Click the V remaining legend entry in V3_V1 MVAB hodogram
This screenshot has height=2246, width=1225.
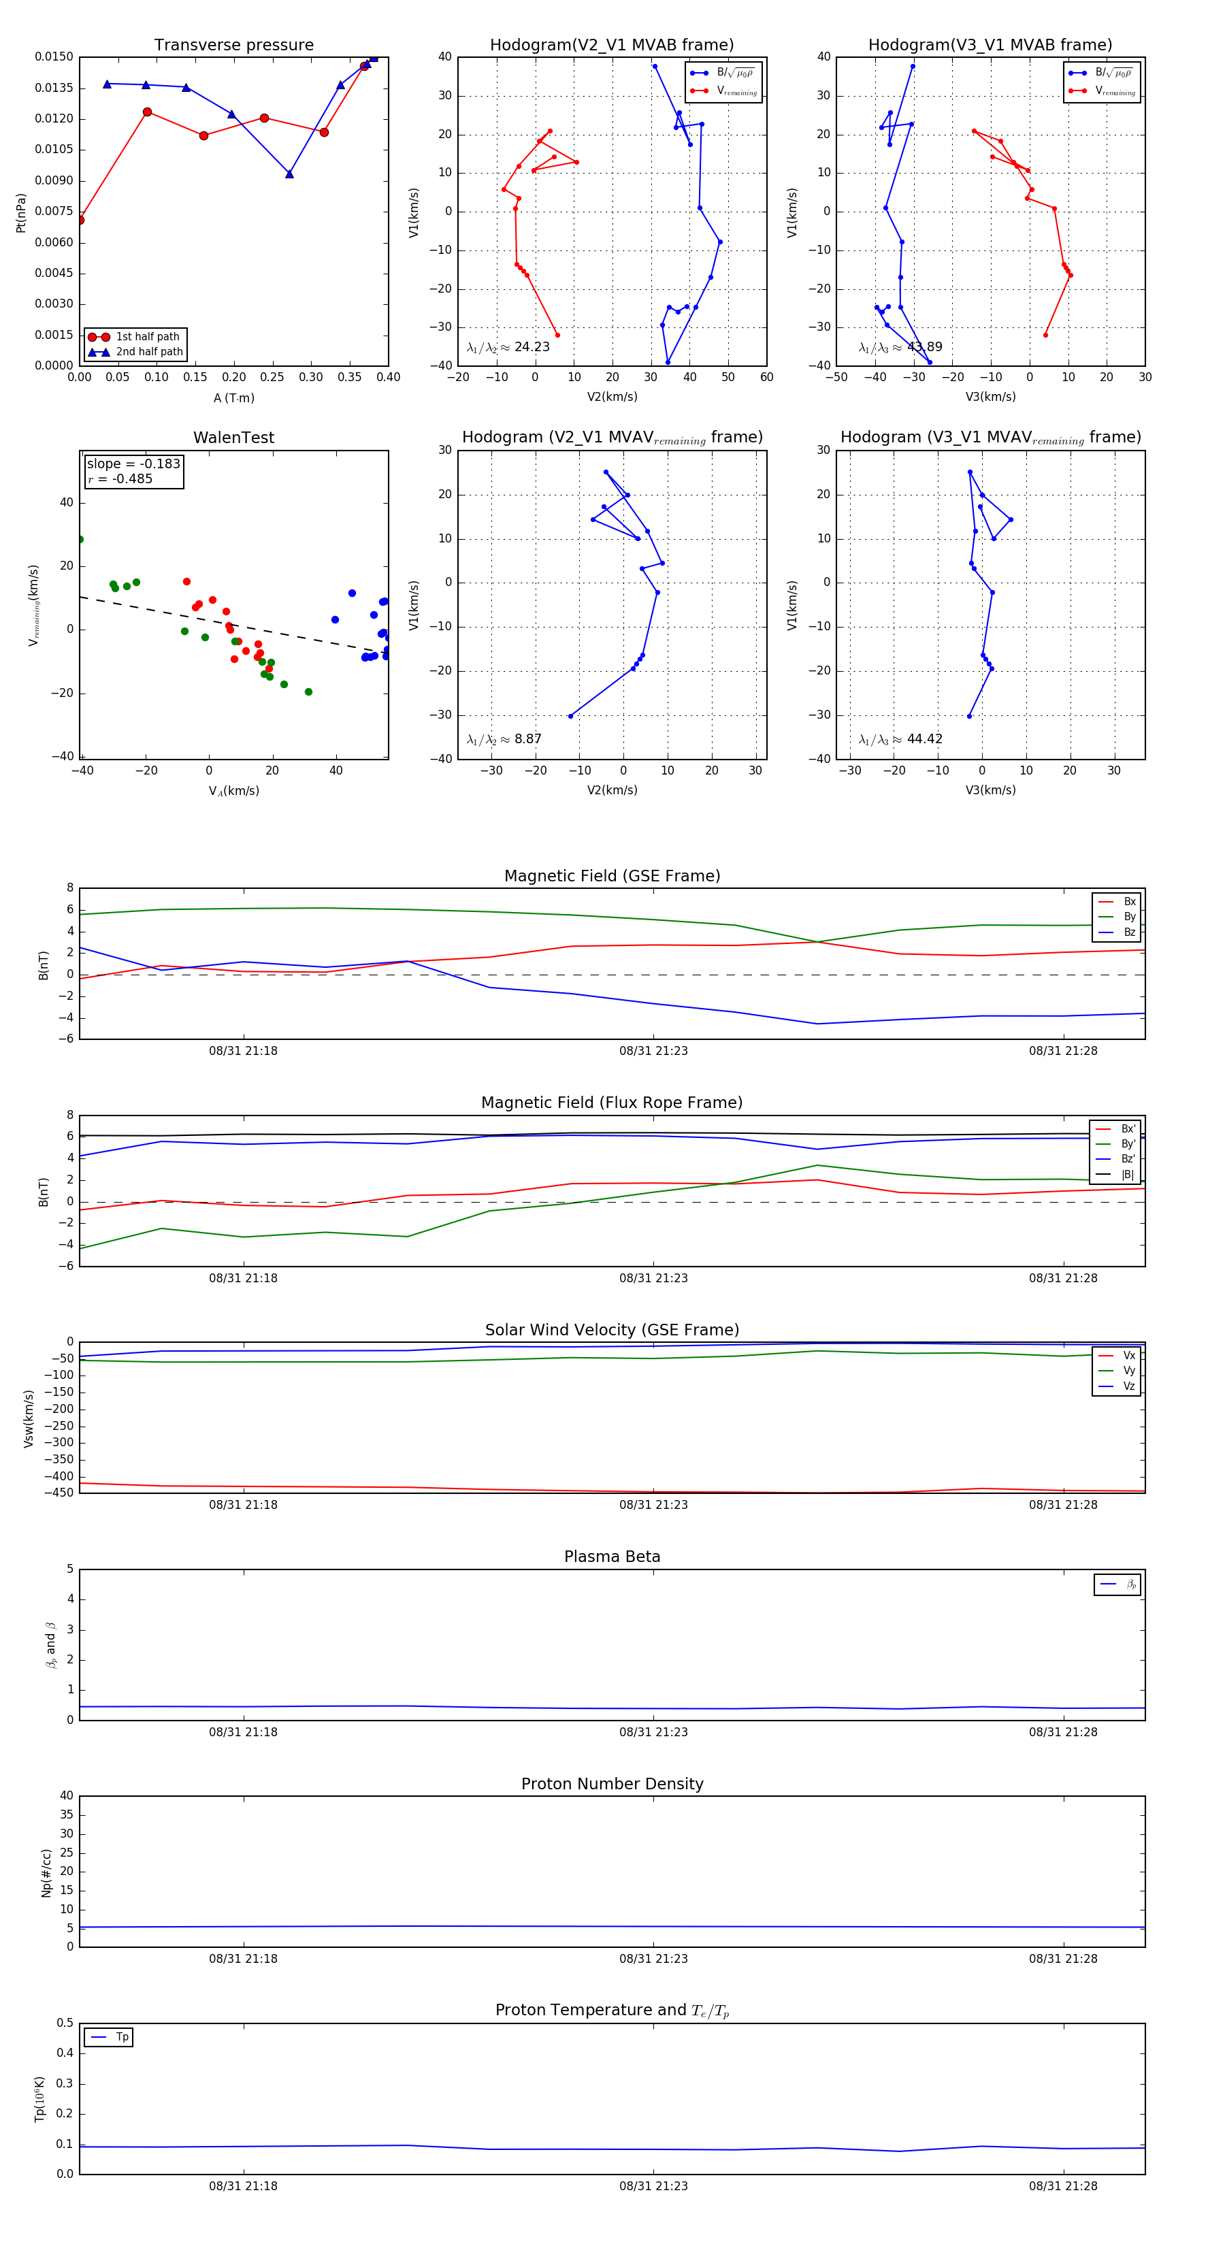tap(1102, 91)
